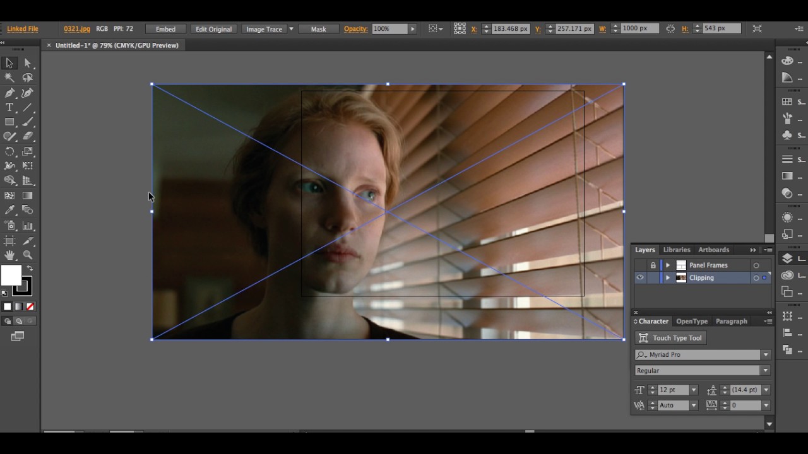808x454 pixels.
Task: Toggle visibility eye of Clipping layer
Action: point(640,277)
